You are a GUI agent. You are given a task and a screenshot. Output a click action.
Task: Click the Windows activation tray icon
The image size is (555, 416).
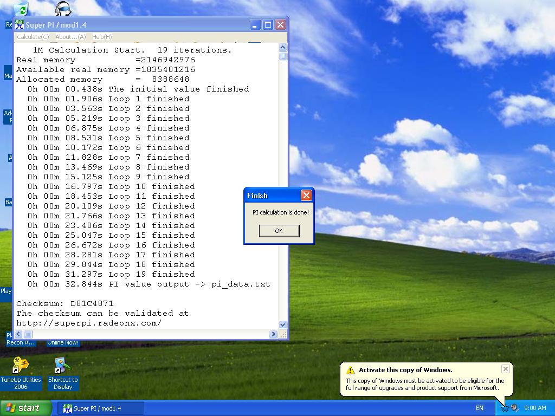(x=505, y=408)
